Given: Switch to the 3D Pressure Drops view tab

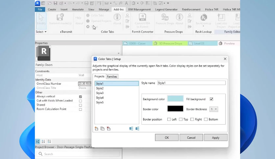Looking at the screenshot, I should 170,43.
